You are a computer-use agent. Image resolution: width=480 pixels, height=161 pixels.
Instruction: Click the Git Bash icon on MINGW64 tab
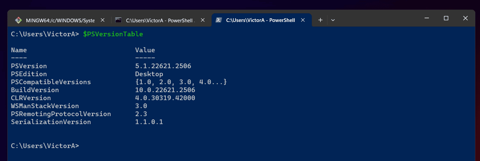[19, 20]
